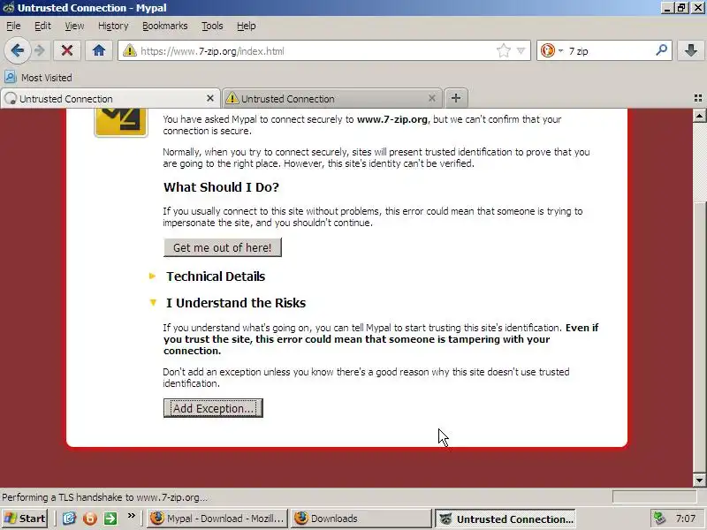Minimize the Mypal window
Screen dimensions: 707x530
(x=667, y=8)
